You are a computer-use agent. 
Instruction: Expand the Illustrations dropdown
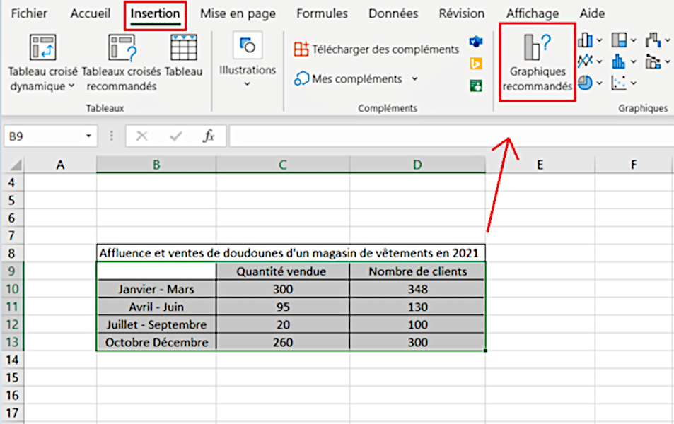pos(247,84)
